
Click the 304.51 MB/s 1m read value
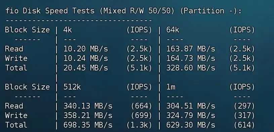[191, 106]
